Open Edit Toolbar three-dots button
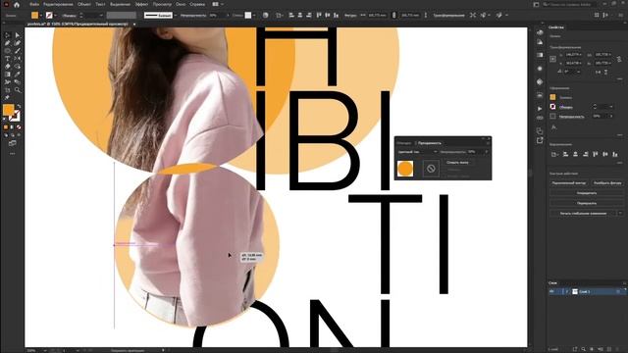628x353 pixels. (13, 154)
